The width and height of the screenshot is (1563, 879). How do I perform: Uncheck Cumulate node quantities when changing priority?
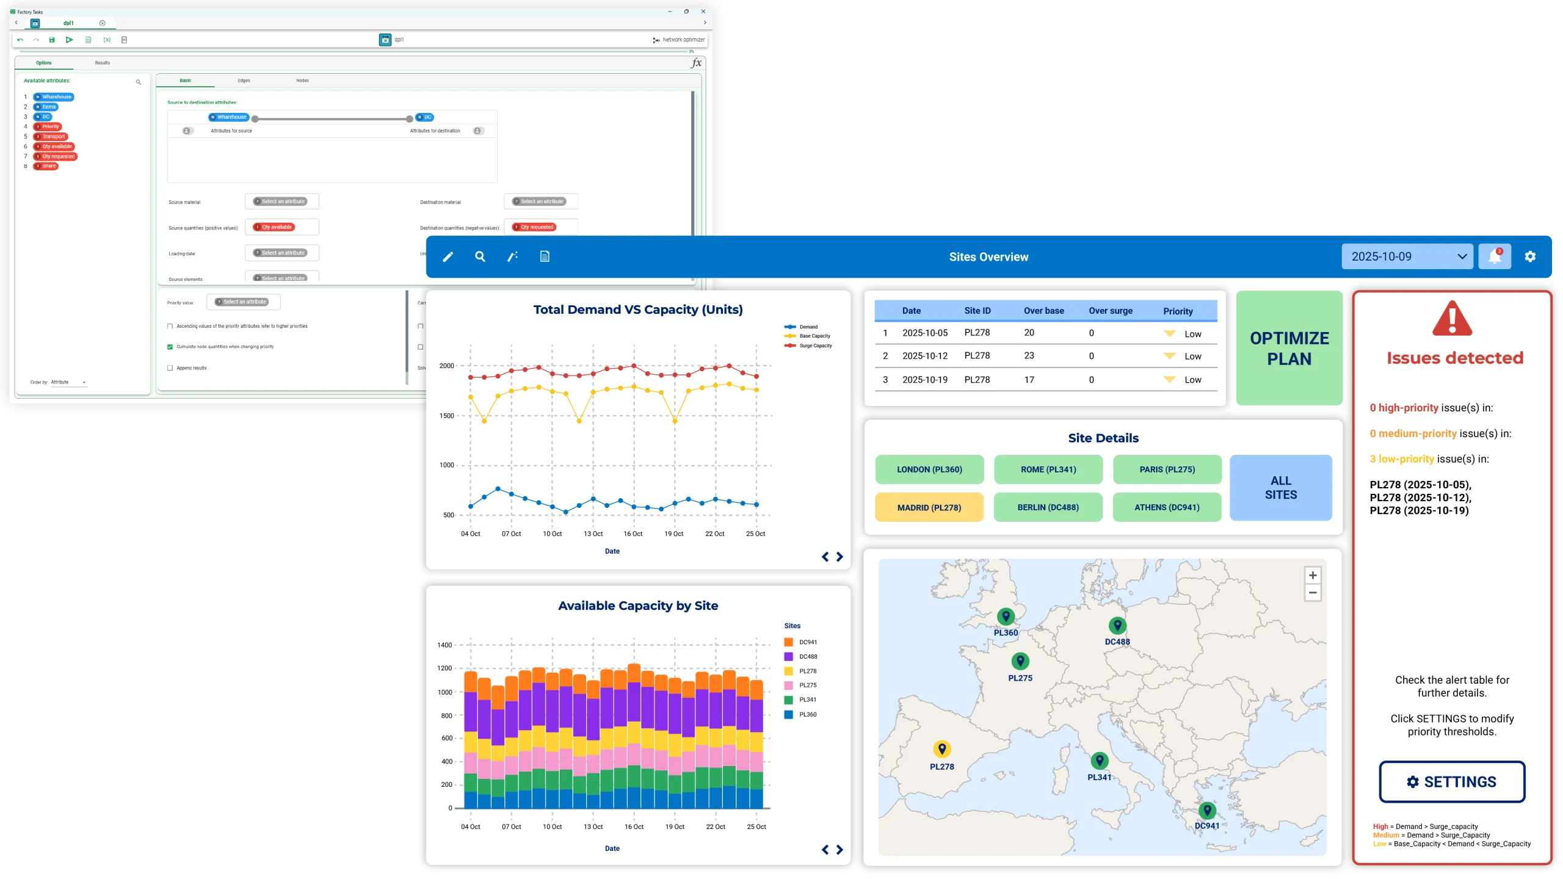point(170,347)
